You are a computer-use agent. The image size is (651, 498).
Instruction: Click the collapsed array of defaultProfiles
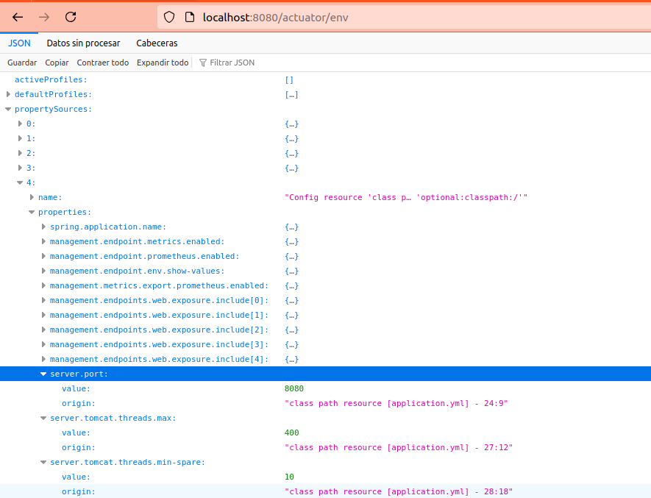click(x=291, y=95)
